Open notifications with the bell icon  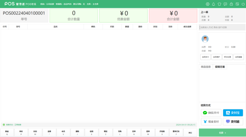(213, 4)
